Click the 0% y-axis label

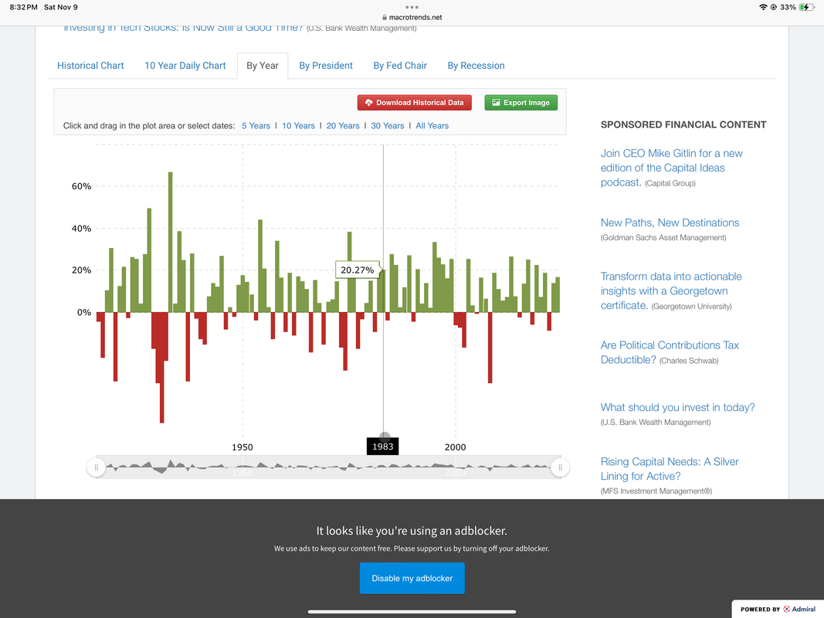pyautogui.click(x=84, y=312)
